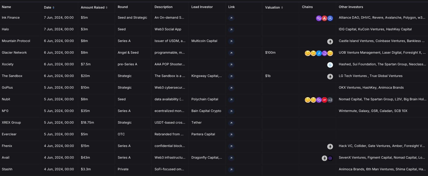This screenshot has width=428, height=176.
Task: Click Bain Capital Crypto lead investor cell
Action: (x=206, y=111)
